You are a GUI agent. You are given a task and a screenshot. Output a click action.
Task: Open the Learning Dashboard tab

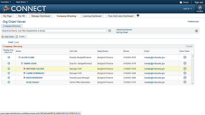[92, 16]
